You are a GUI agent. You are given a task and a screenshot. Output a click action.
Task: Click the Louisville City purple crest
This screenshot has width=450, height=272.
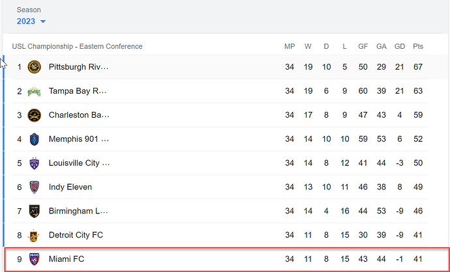(x=34, y=163)
